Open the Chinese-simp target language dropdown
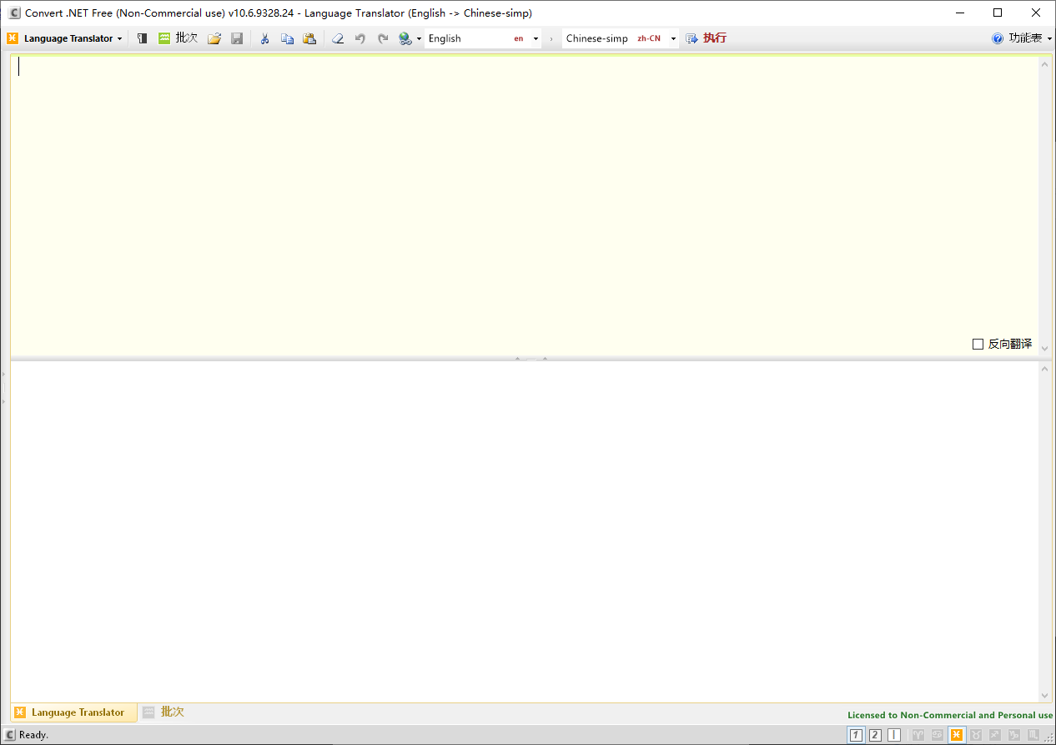 tap(673, 38)
